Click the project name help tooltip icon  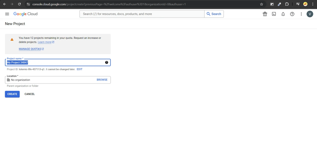pyautogui.click(x=106, y=63)
